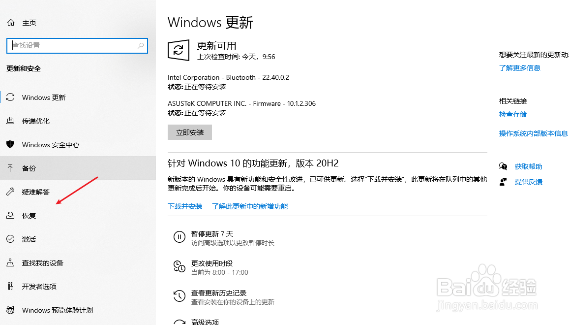The height and width of the screenshot is (325, 569).
Task: Click the 下载并安装 link
Action: click(185, 206)
